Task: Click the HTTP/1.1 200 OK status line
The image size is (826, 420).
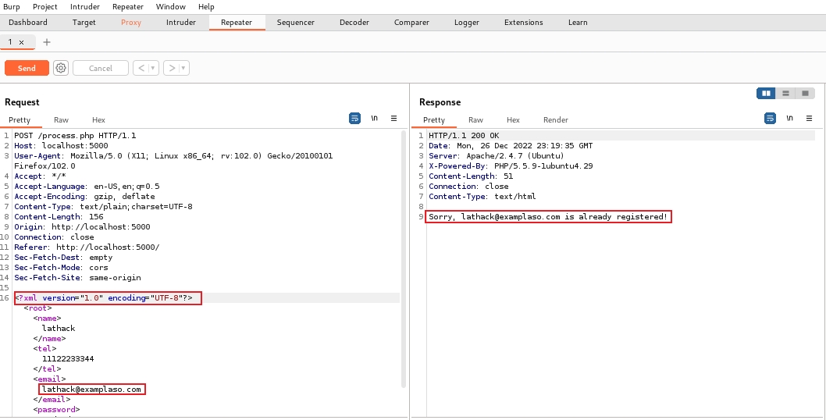Action: [464, 136]
